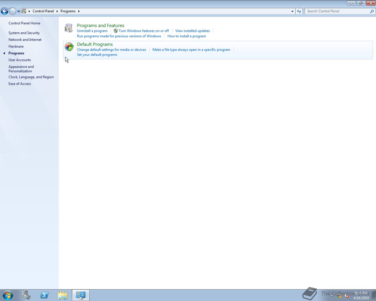Screen dimensions: 376x301
Task: Launch Server Manager from taskbar
Action: pos(26,295)
